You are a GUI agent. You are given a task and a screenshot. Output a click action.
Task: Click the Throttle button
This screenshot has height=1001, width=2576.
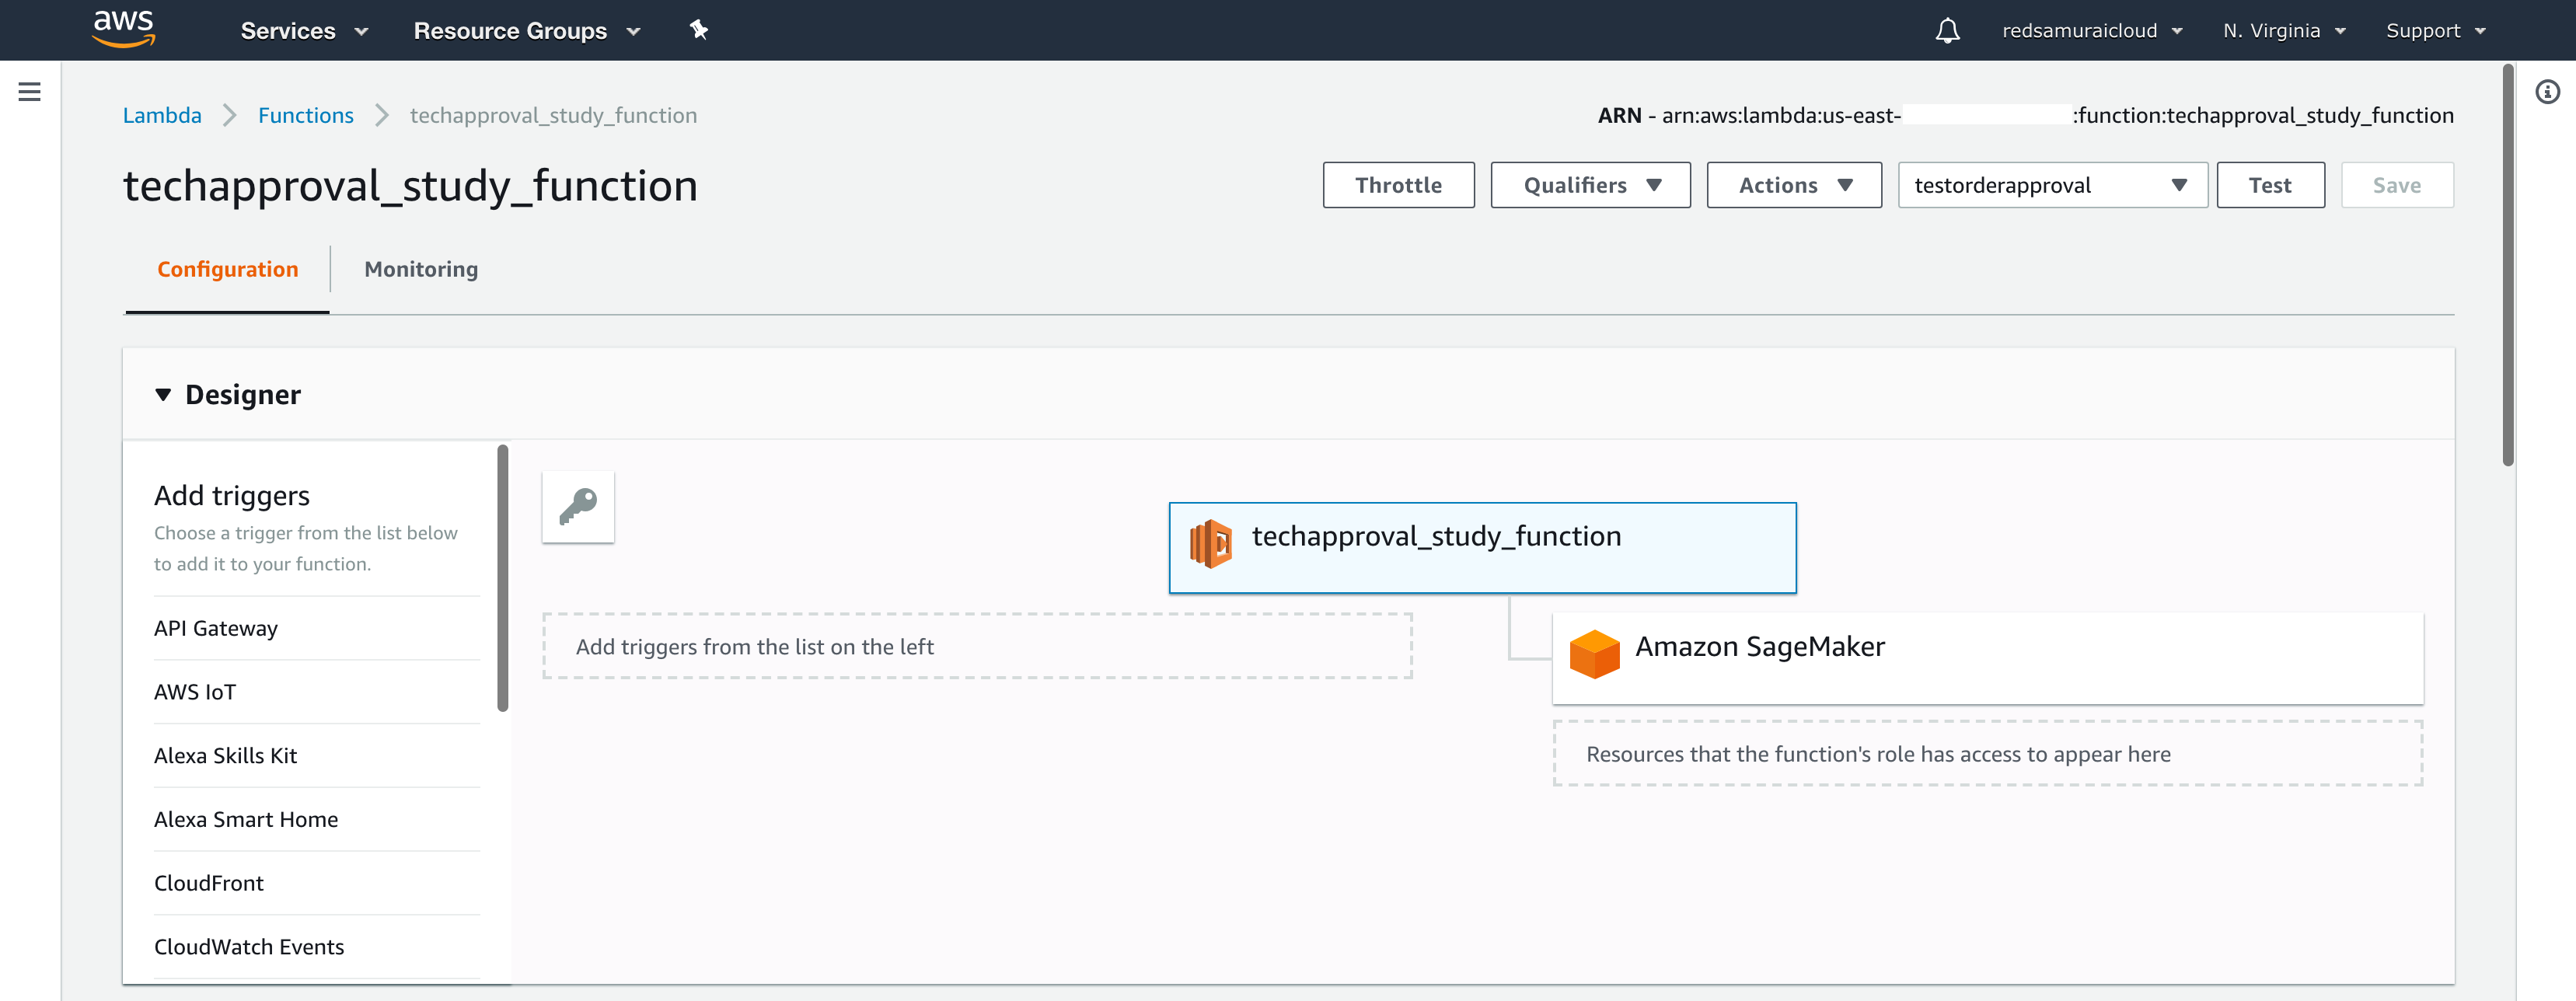pyautogui.click(x=1398, y=185)
